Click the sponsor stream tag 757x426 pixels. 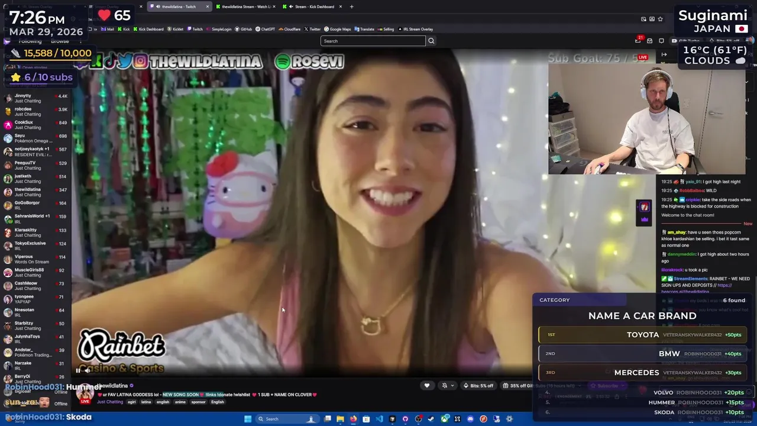click(198, 402)
